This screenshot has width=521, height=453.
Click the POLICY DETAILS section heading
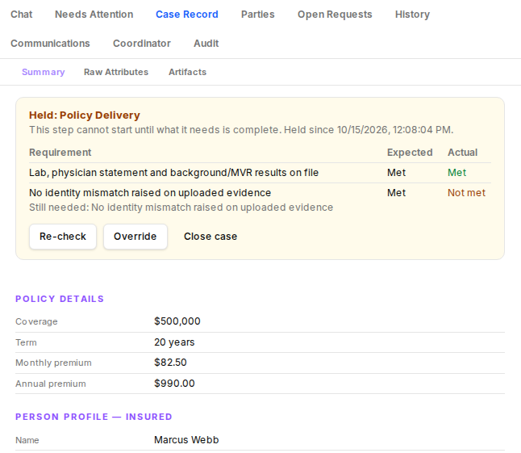click(x=60, y=299)
